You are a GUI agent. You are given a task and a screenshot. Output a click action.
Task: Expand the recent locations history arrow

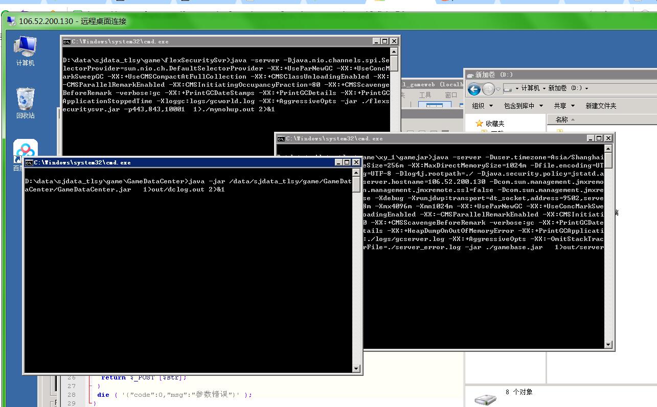tap(499, 89)
